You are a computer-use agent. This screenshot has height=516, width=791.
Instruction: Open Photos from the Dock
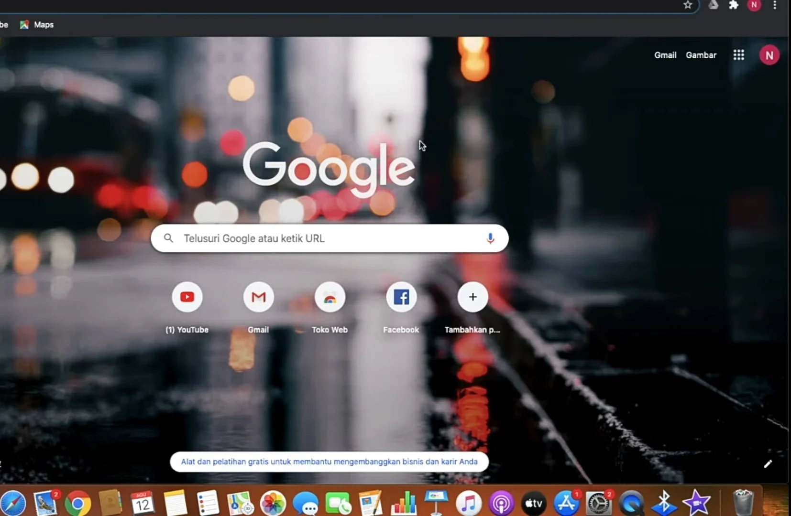(273, 503)
